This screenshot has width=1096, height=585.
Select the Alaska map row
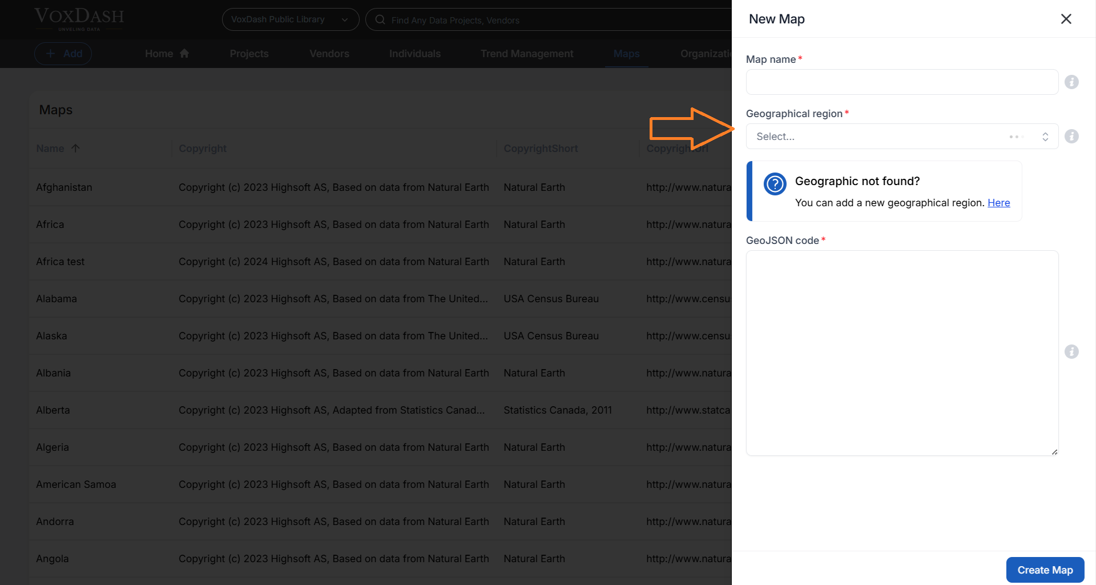(380, 336)
